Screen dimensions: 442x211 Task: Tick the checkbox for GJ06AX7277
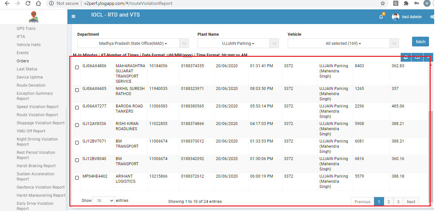77,108
